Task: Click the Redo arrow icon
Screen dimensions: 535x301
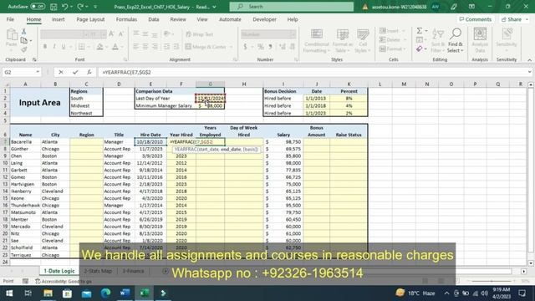Action: click(80, 7)
